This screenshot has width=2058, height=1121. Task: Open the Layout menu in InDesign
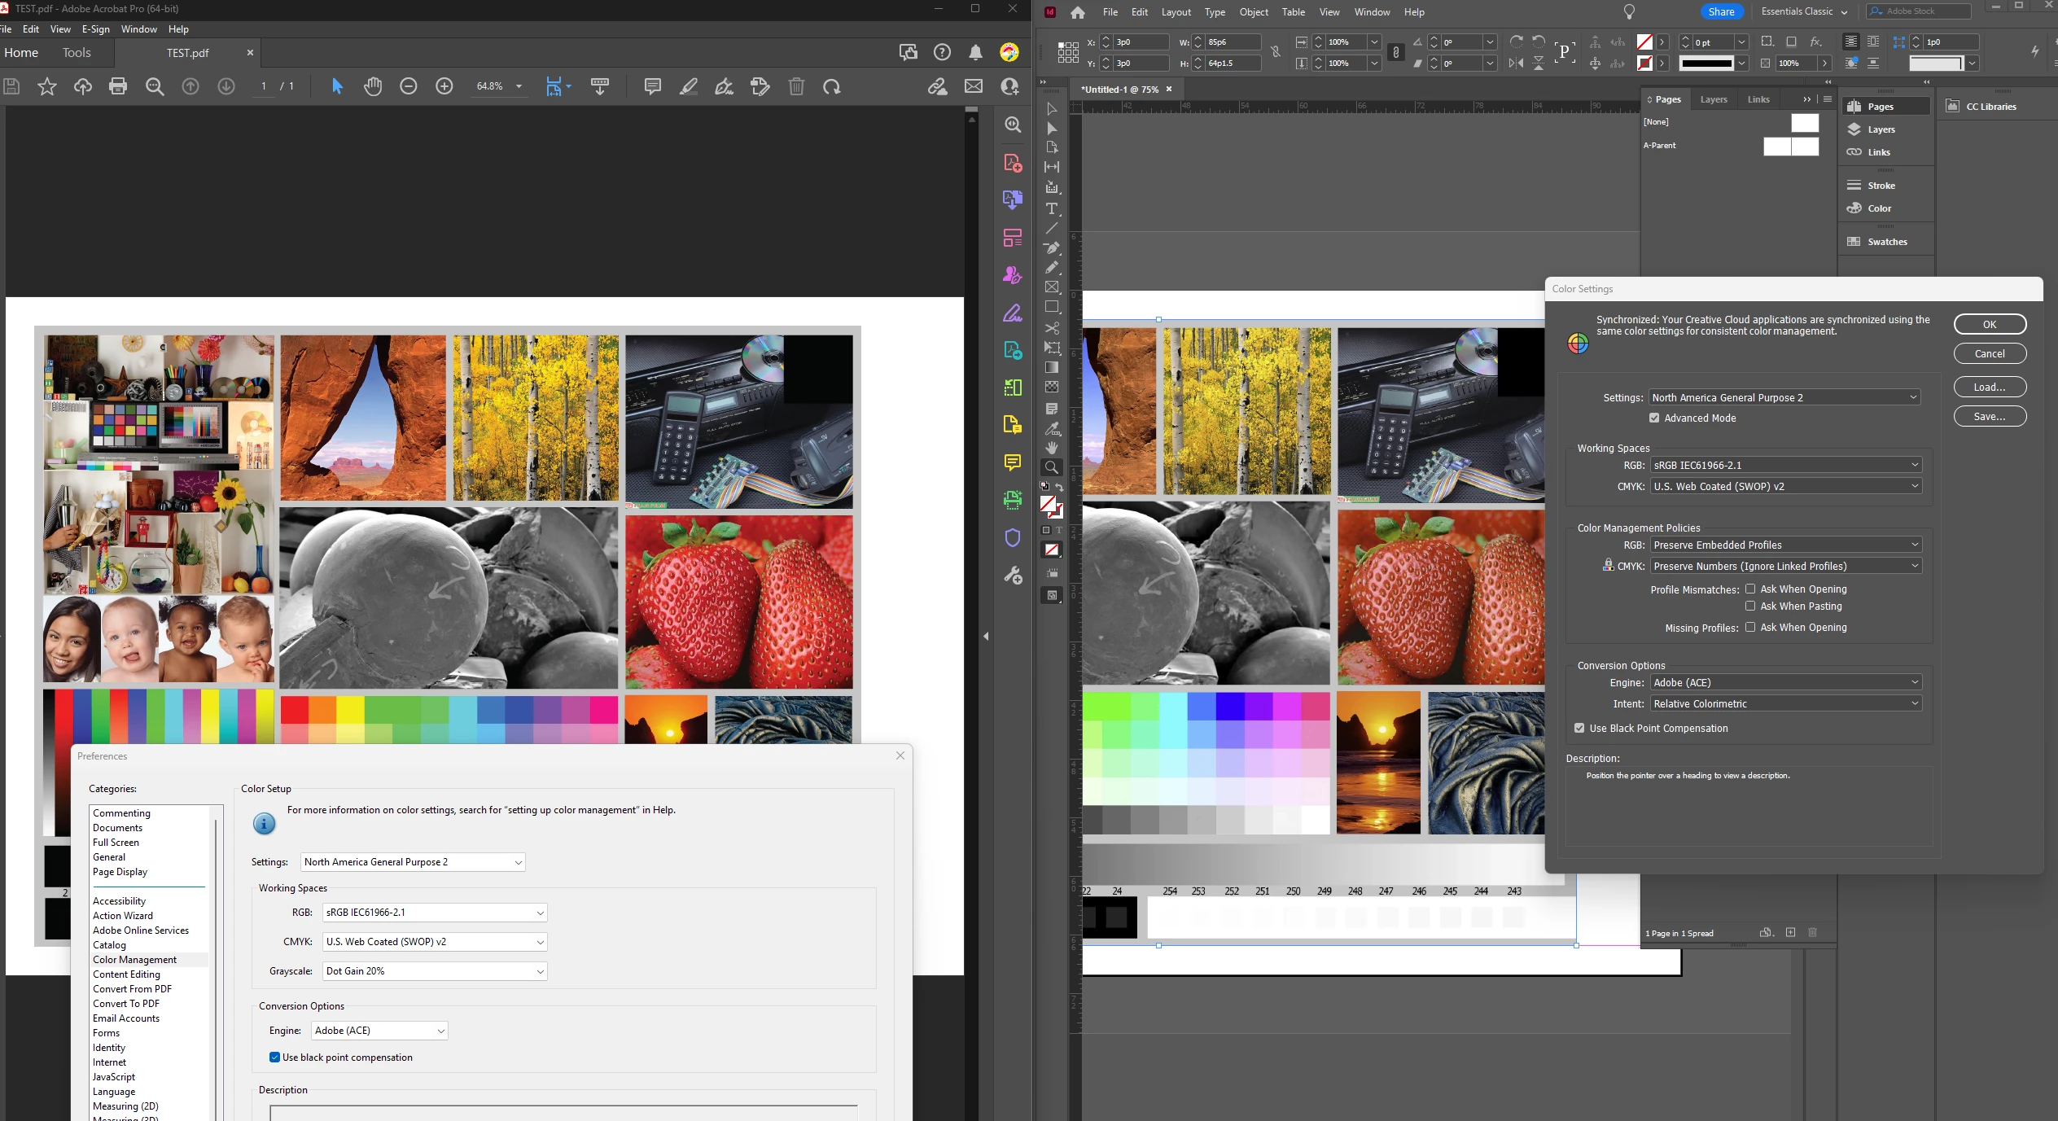[1176, 12]
